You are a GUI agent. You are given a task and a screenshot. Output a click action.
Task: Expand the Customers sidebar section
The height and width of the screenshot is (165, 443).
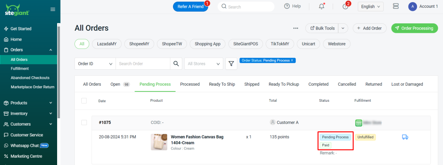coord(51,124)
